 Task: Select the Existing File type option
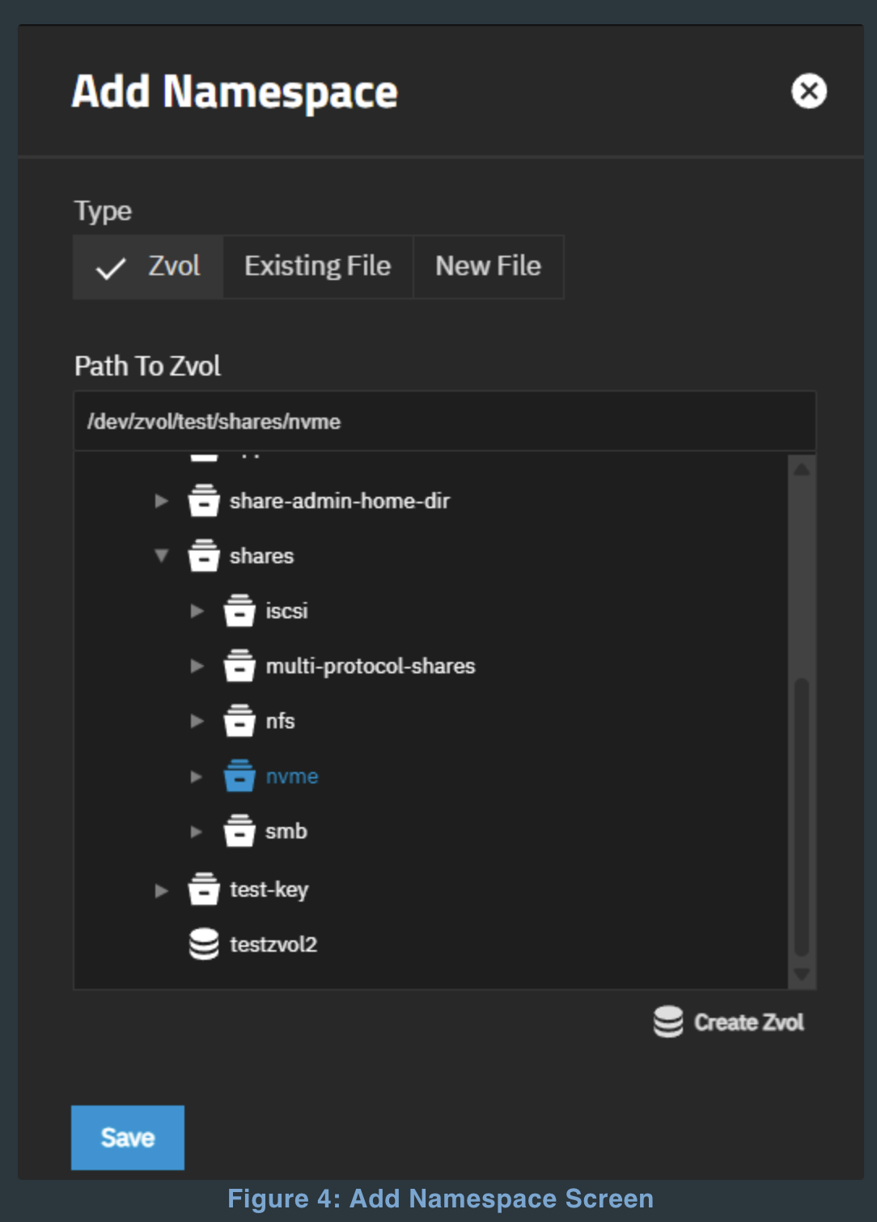pos(318,267)
